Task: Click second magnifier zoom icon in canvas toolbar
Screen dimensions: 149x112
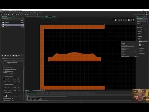Action: coord(121,20)
